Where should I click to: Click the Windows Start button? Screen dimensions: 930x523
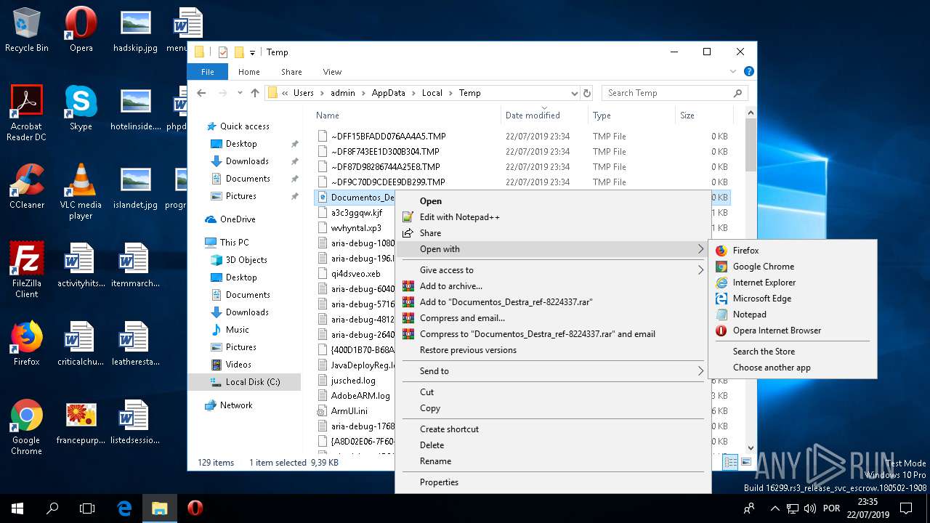pyautogui.click(x=17, y=508)
